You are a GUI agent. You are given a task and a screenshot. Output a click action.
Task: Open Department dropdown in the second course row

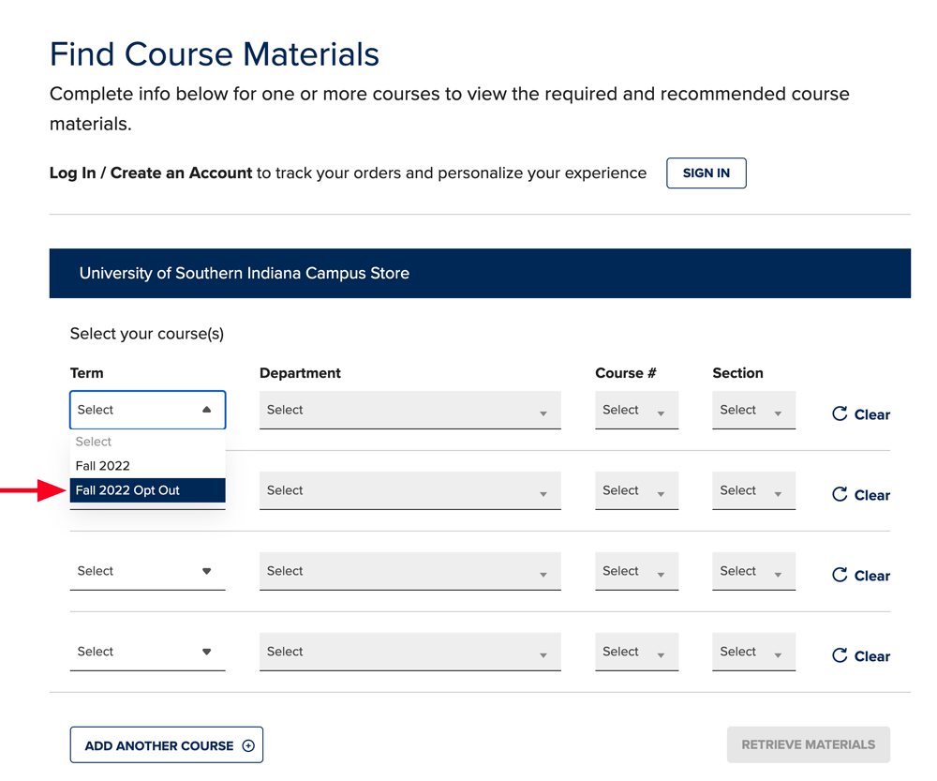[x=410, y=490]
